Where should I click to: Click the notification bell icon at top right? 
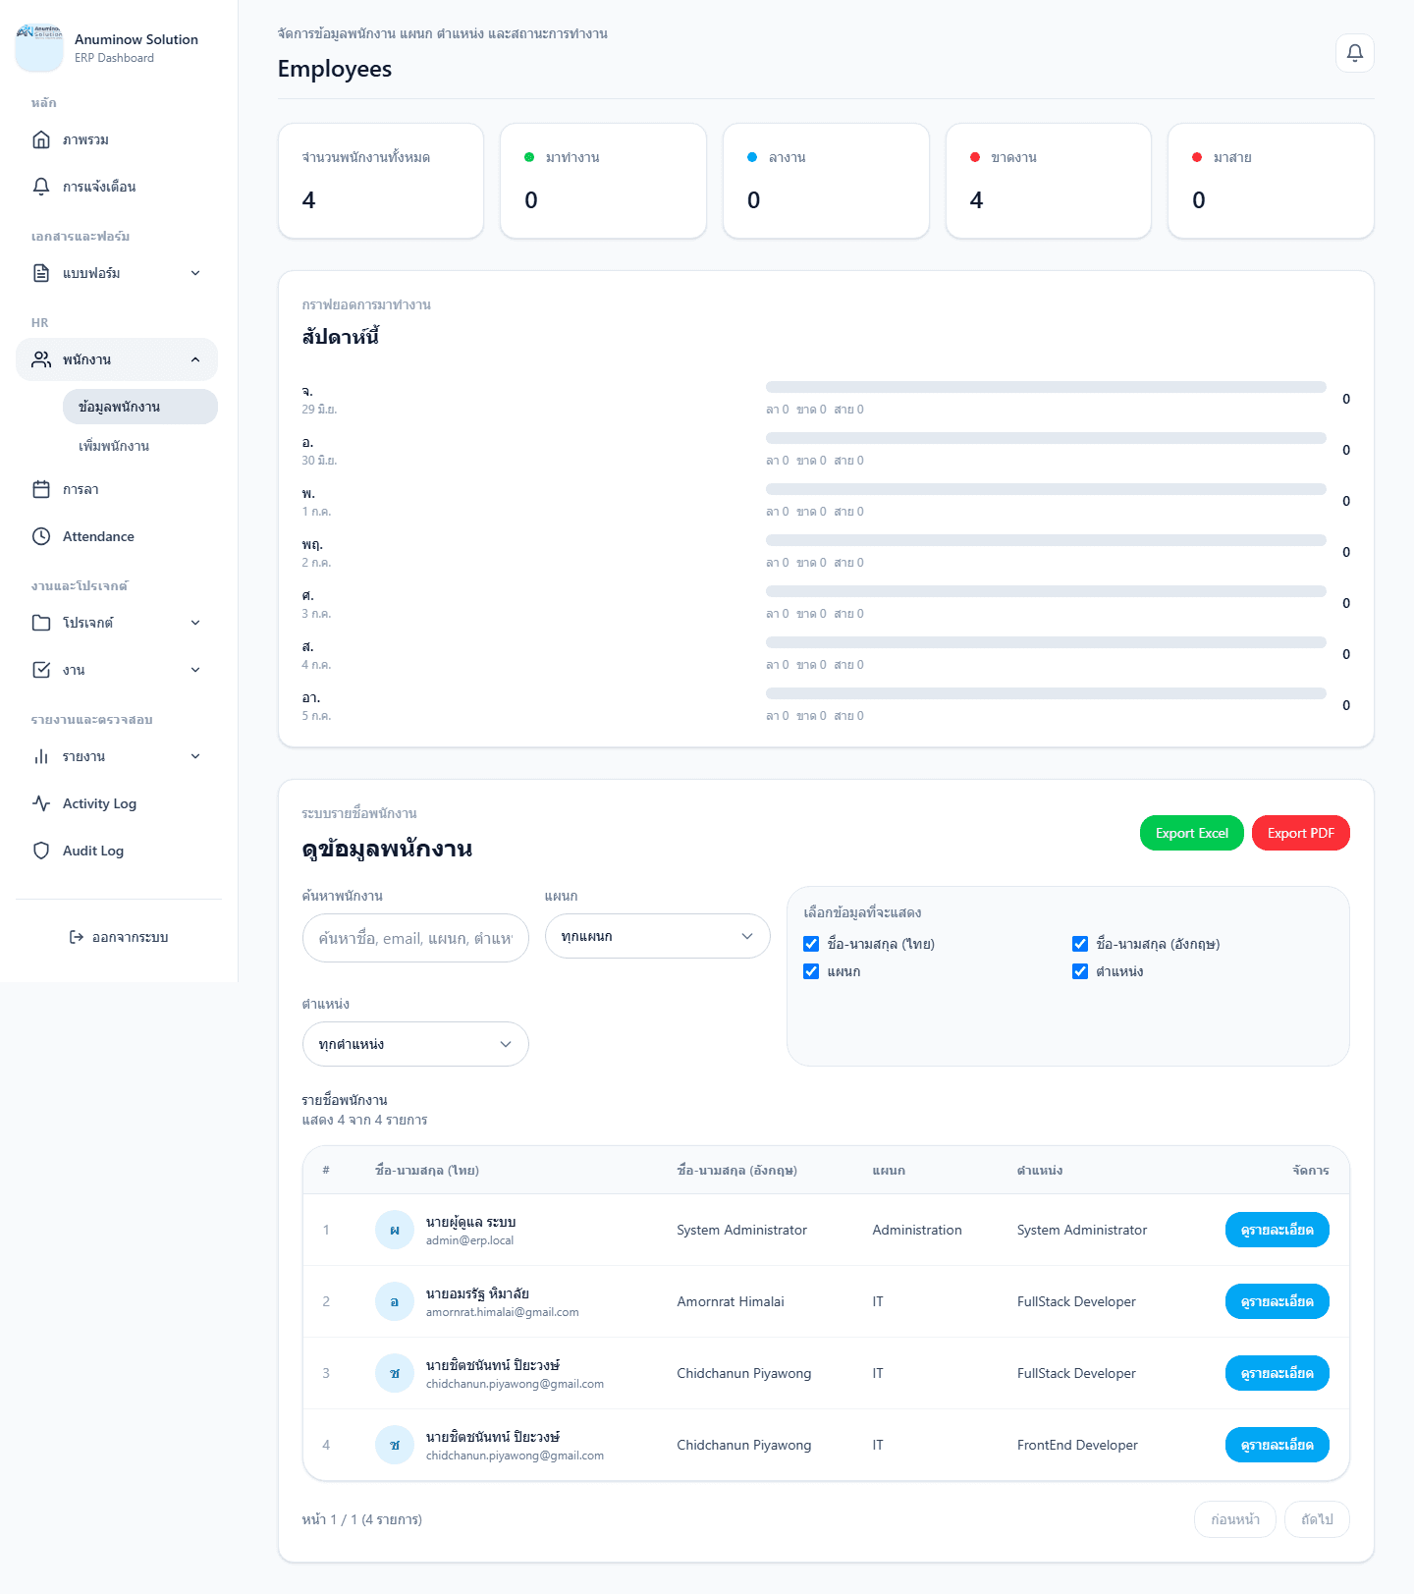tap(1354, 53)
